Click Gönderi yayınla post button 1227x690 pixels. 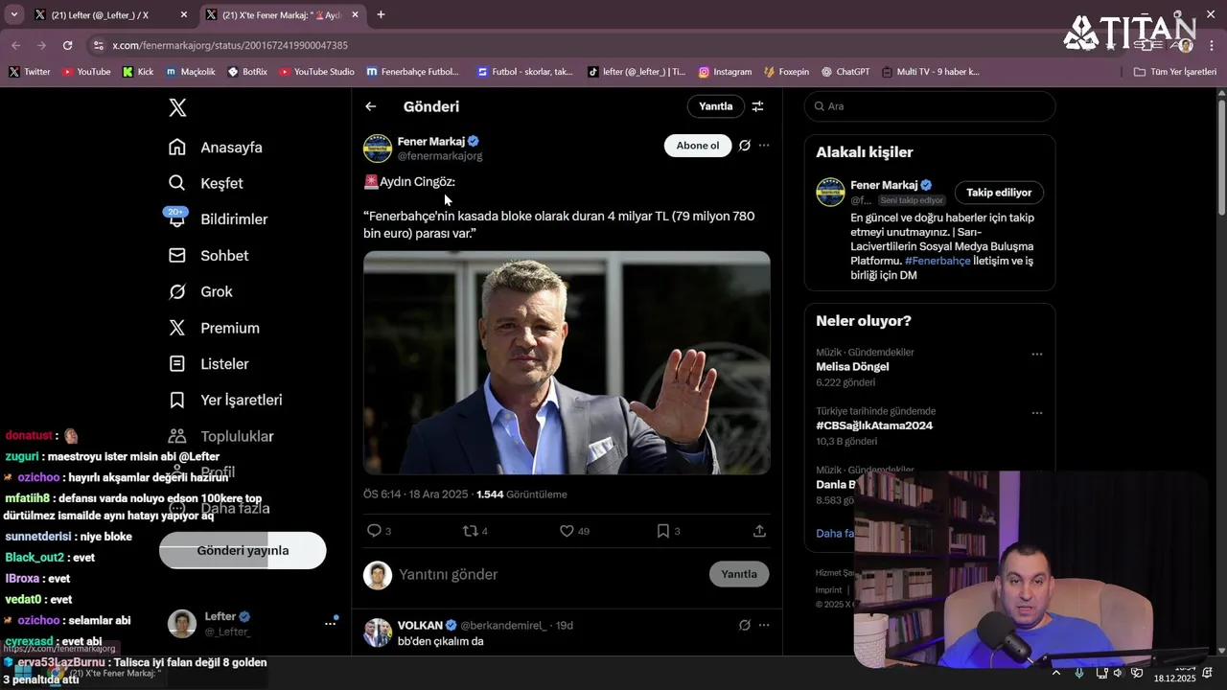243,550
